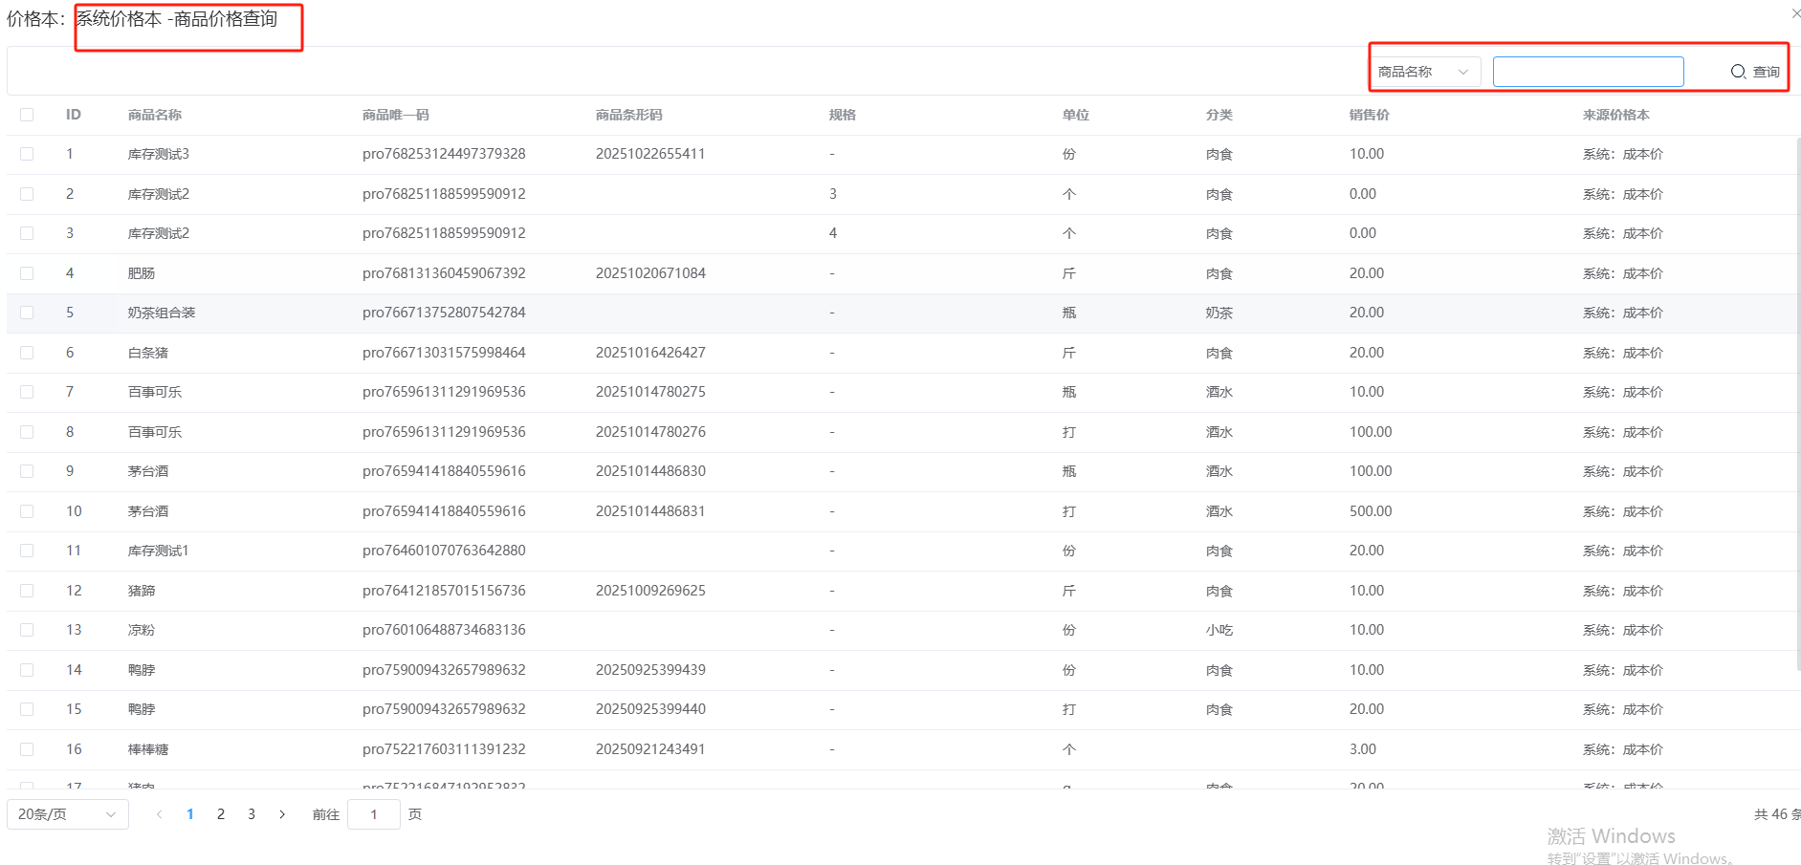
Task: Close the price book dialog
Action: coord(1795,13)
